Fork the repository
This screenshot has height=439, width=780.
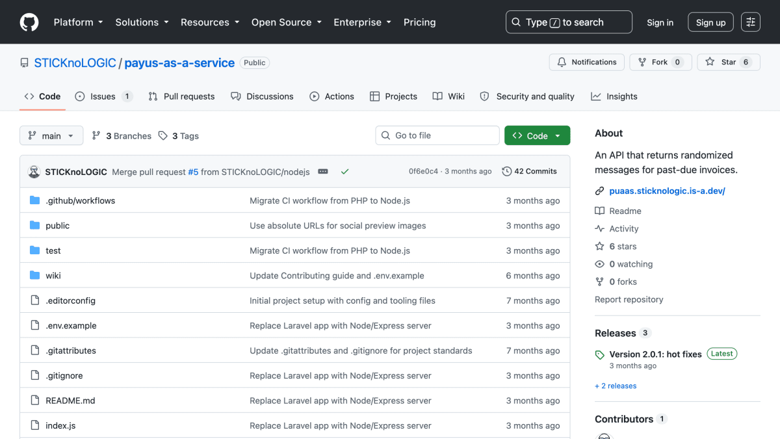click(660, 62)
